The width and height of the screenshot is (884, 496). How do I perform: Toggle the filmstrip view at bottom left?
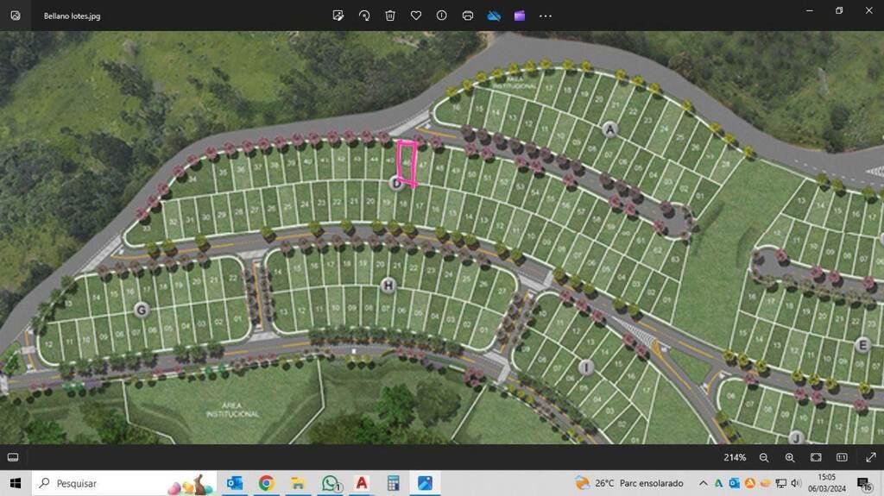coord(13,457)
